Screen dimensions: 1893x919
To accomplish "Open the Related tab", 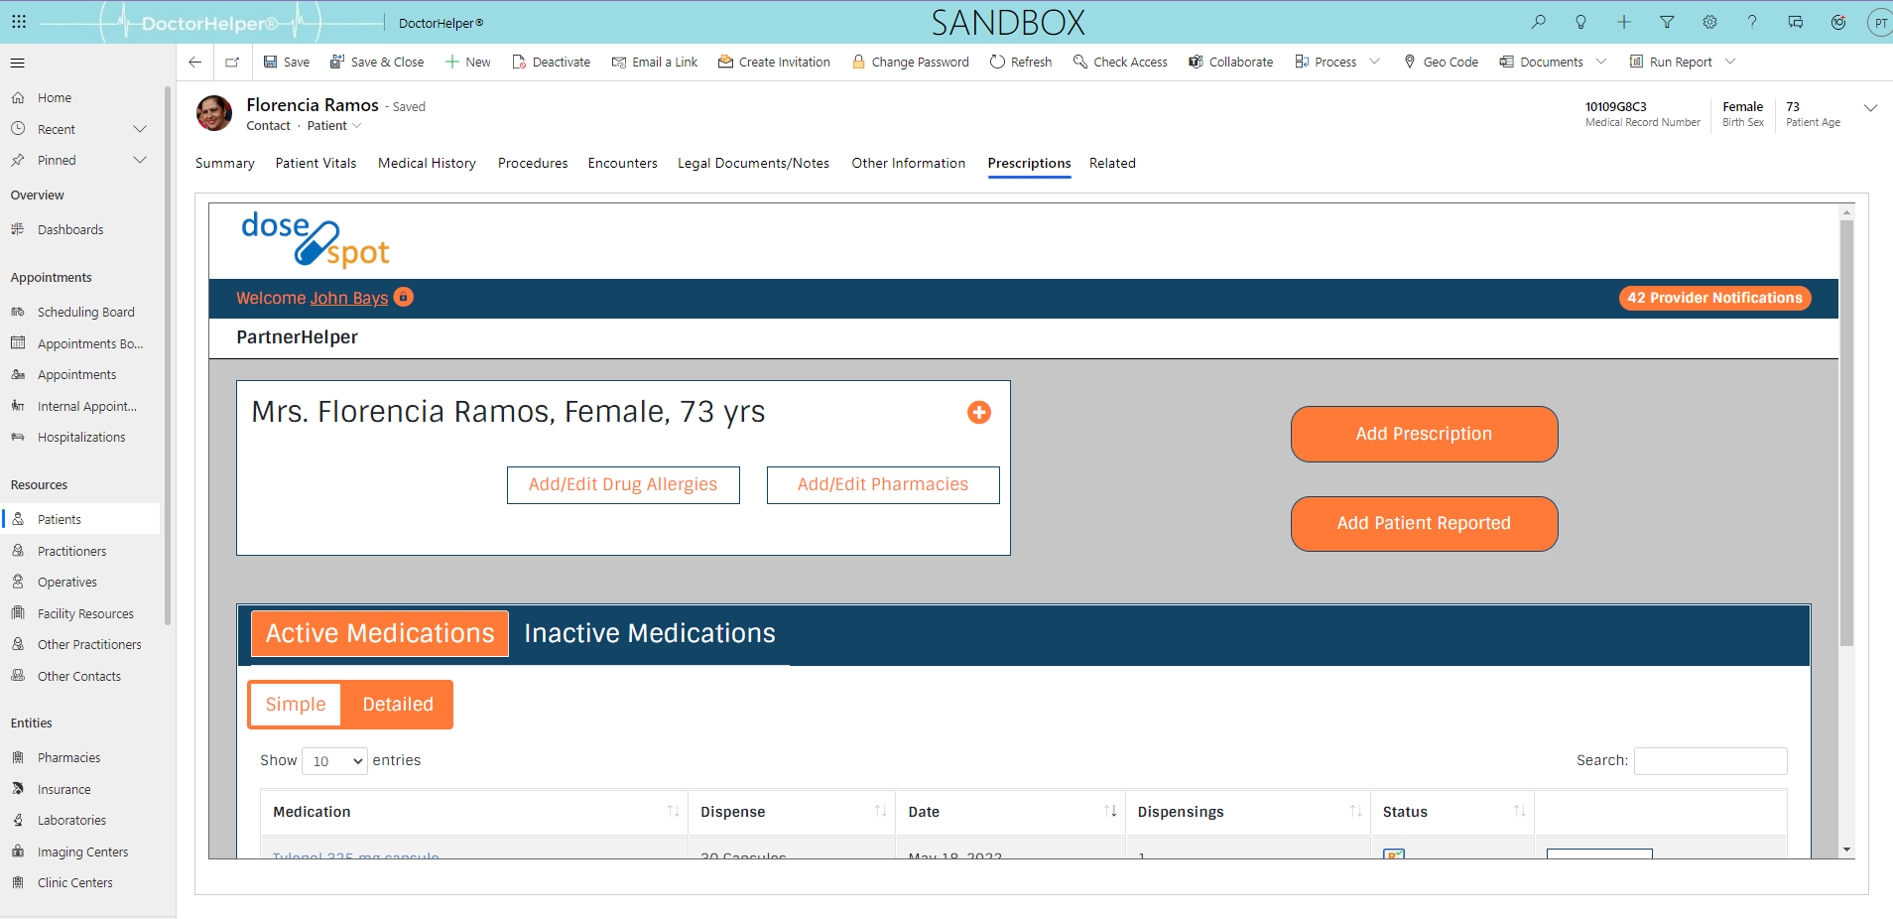I will [1112, 164].
